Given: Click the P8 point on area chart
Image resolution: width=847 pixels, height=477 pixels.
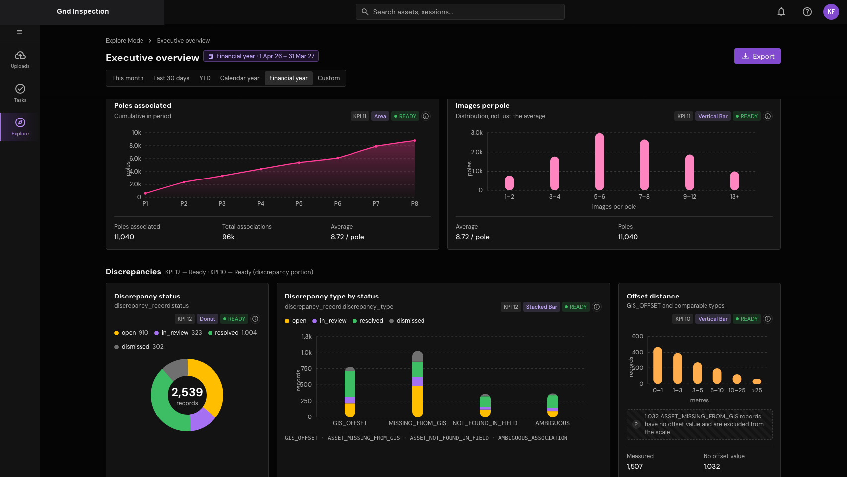Looking at the screenshot, I should click(415, 141).
